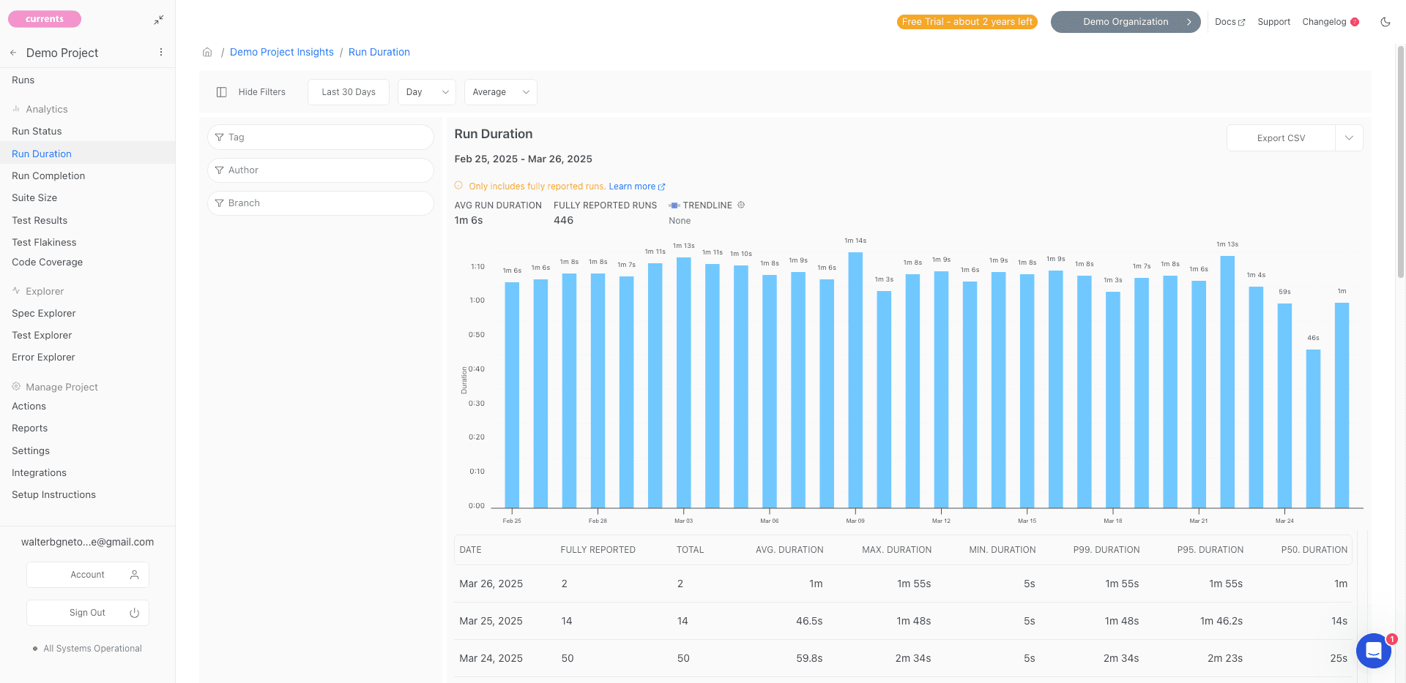Open Spec Explorer in sidebar
The image size is (1406, 683).
pos(44,314)
